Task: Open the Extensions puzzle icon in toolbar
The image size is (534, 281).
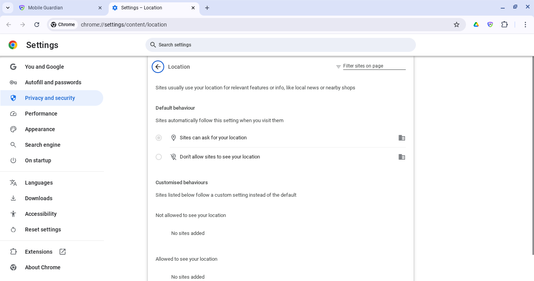Action: click(x=504, y=25)
